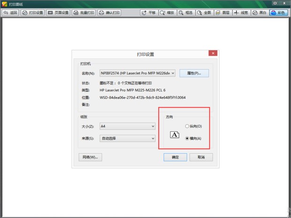Switch to 彩色 (Color) mode

[279, 13]
